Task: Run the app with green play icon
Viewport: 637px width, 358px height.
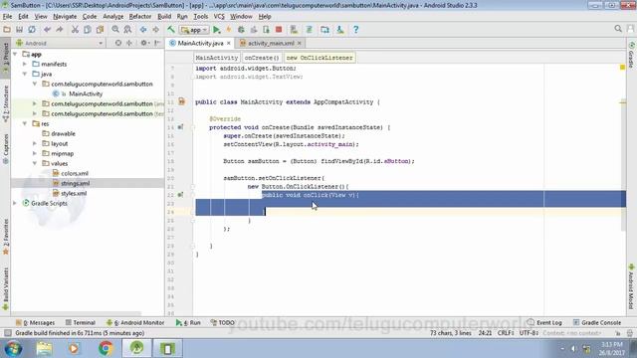Action: [217, 29]
